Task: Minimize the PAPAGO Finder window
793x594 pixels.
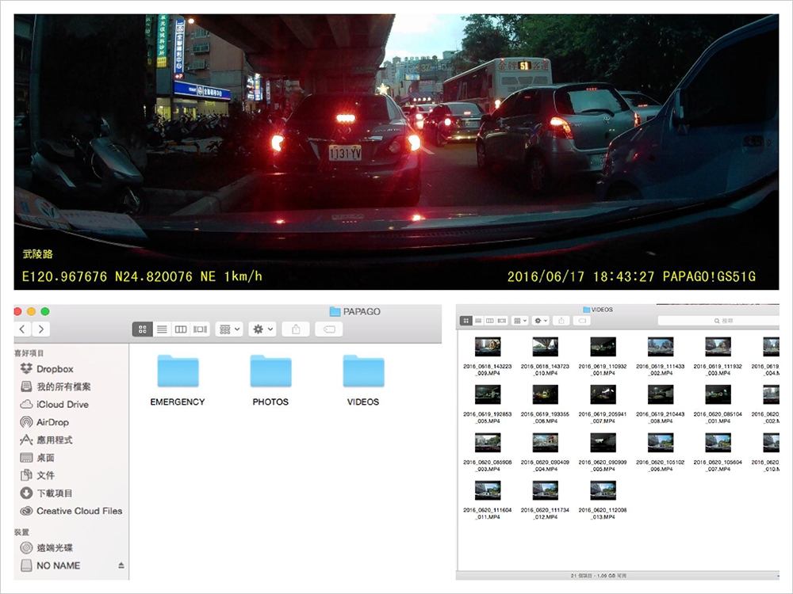Action: click(32, 311)
